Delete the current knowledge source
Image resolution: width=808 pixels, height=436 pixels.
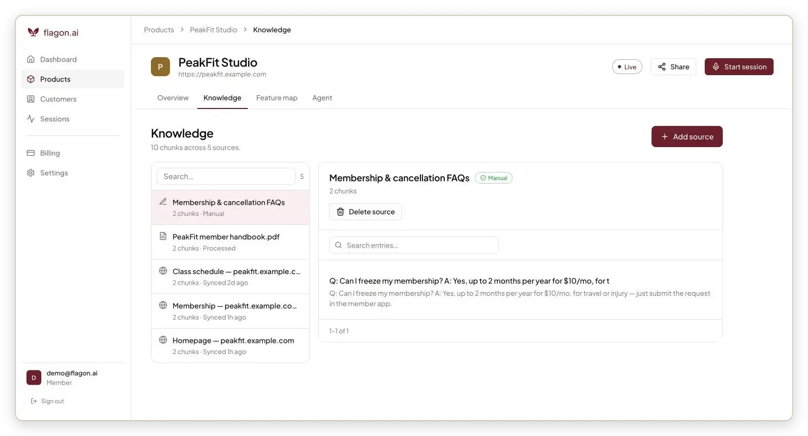click(x=365, y=212)
